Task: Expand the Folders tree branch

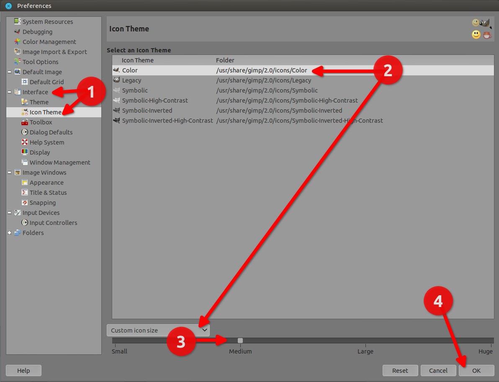Action: pyautogui.click(x=10, y=233)
